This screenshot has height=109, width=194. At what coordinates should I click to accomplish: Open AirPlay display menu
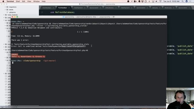pyautogui.click(x=153, y=1)
